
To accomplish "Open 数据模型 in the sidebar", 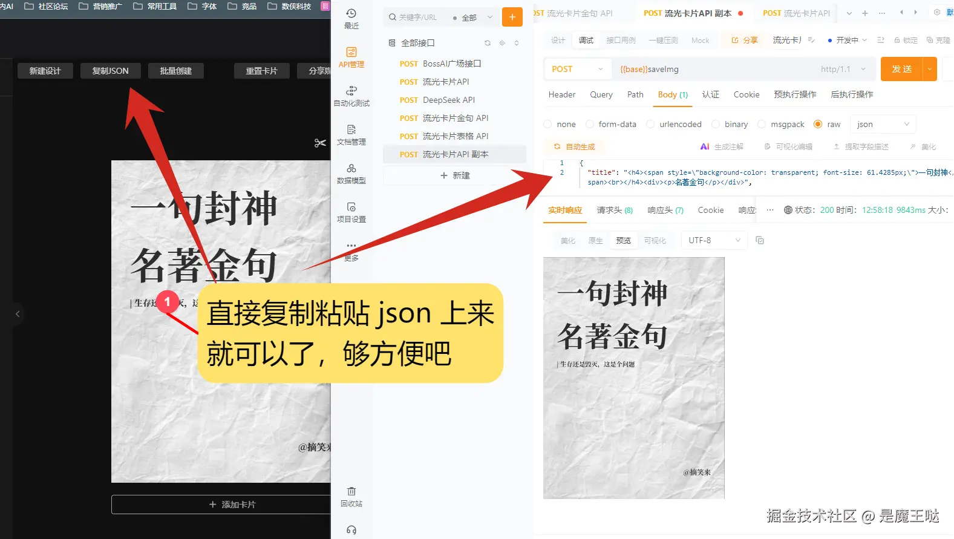I will click(351, 174).
